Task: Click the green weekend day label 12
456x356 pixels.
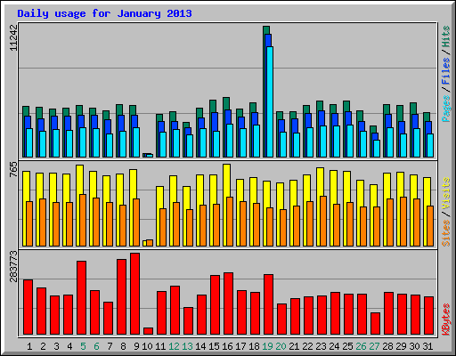Action: tap(174, 346)
